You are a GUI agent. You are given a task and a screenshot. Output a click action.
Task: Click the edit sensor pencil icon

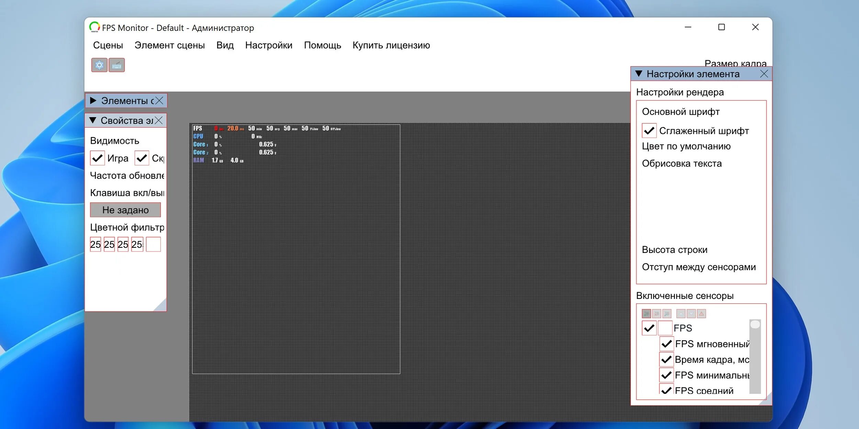(667, 313)
